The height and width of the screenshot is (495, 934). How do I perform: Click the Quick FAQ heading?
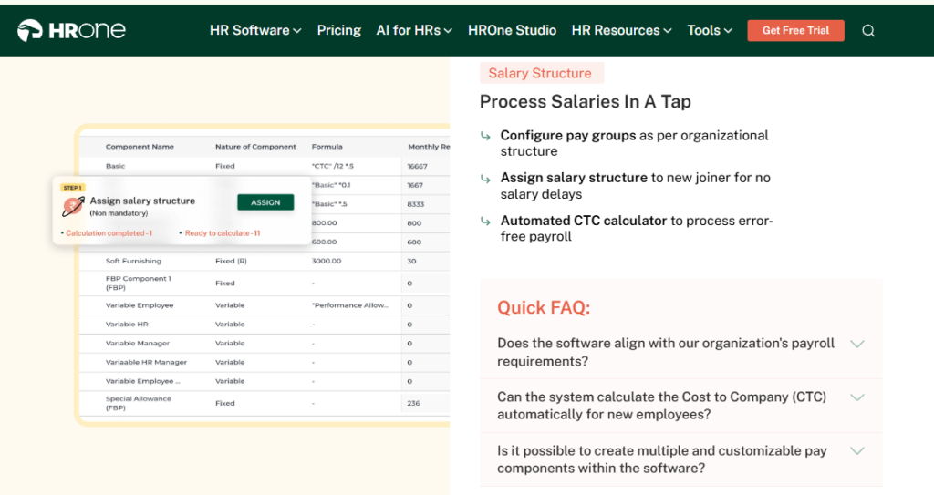(x=544, y=307)
